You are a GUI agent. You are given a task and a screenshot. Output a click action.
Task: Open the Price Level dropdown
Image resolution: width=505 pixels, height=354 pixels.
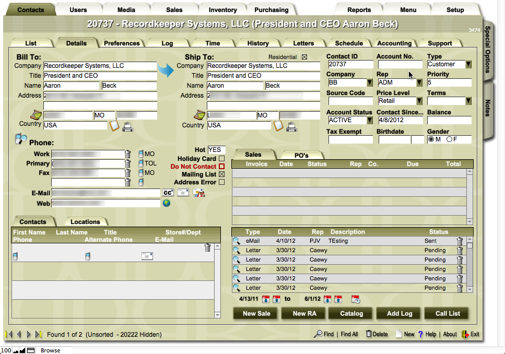pyautogui.click(x=419, y=101)
